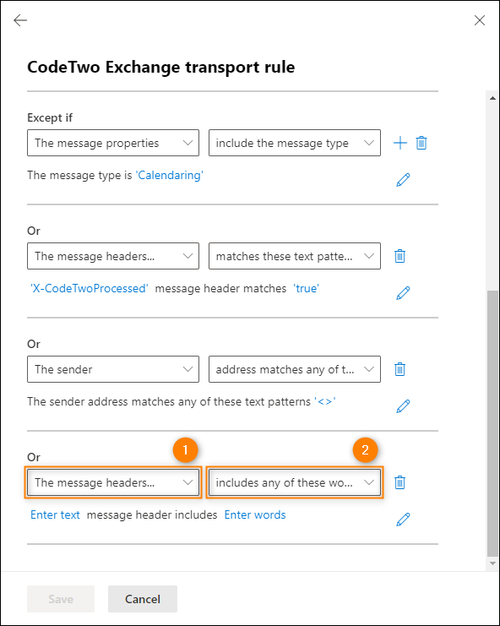Delete the sender address exception row

(399, 369)
